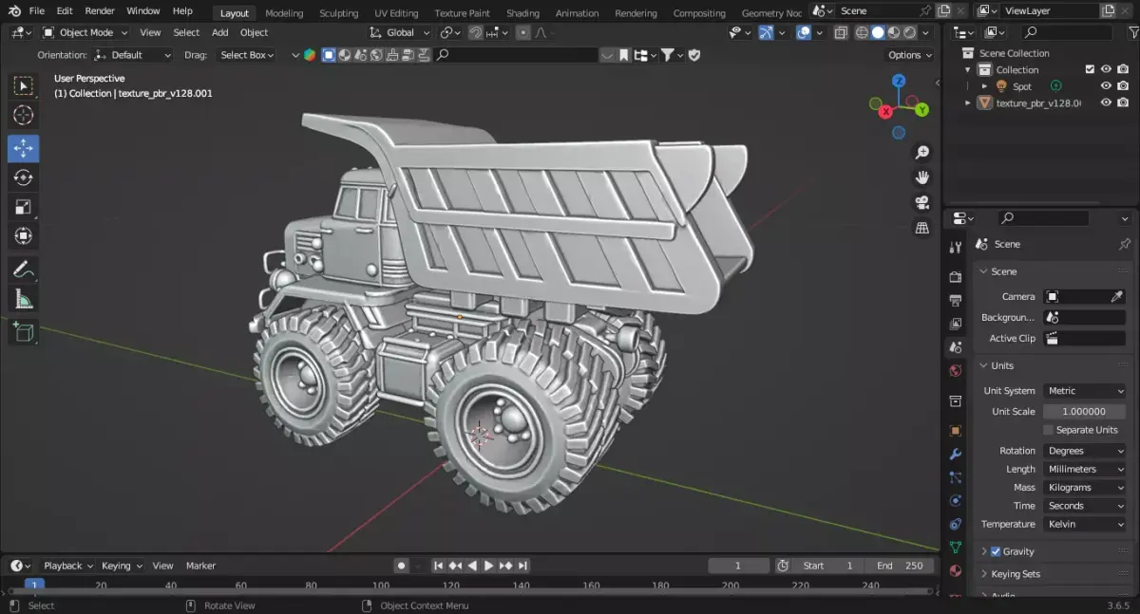Switch to material preview shading
Screen dimensions: 1140x614
click(894, 32)
